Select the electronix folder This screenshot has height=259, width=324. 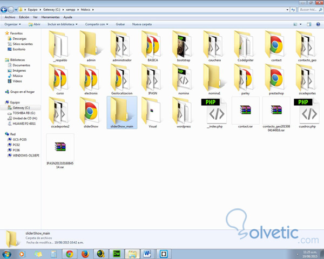click(91, 79)
